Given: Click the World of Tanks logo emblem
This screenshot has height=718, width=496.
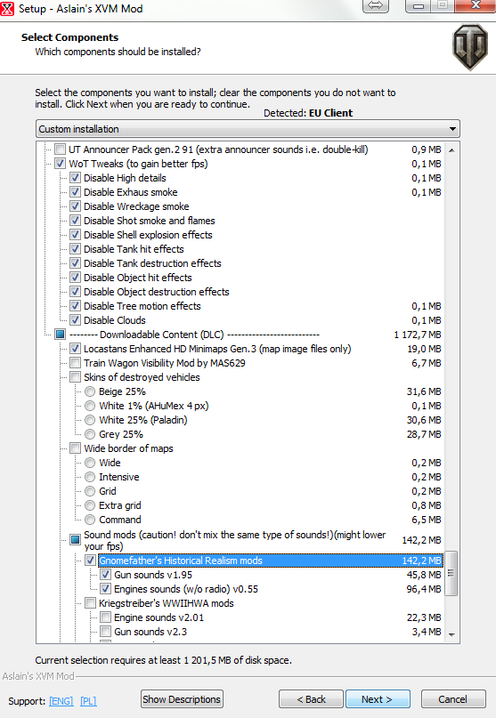Looking at the screenshot, I should click(x=470, y=47).
